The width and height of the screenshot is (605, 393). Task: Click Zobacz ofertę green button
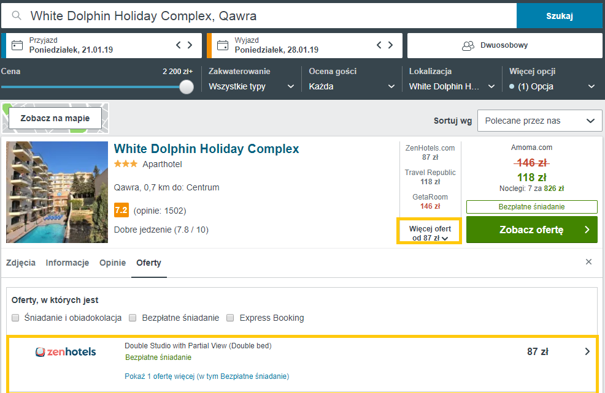pos(532,230)
